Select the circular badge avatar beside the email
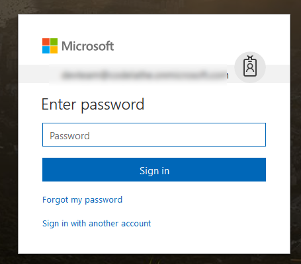 click(250, 67)
